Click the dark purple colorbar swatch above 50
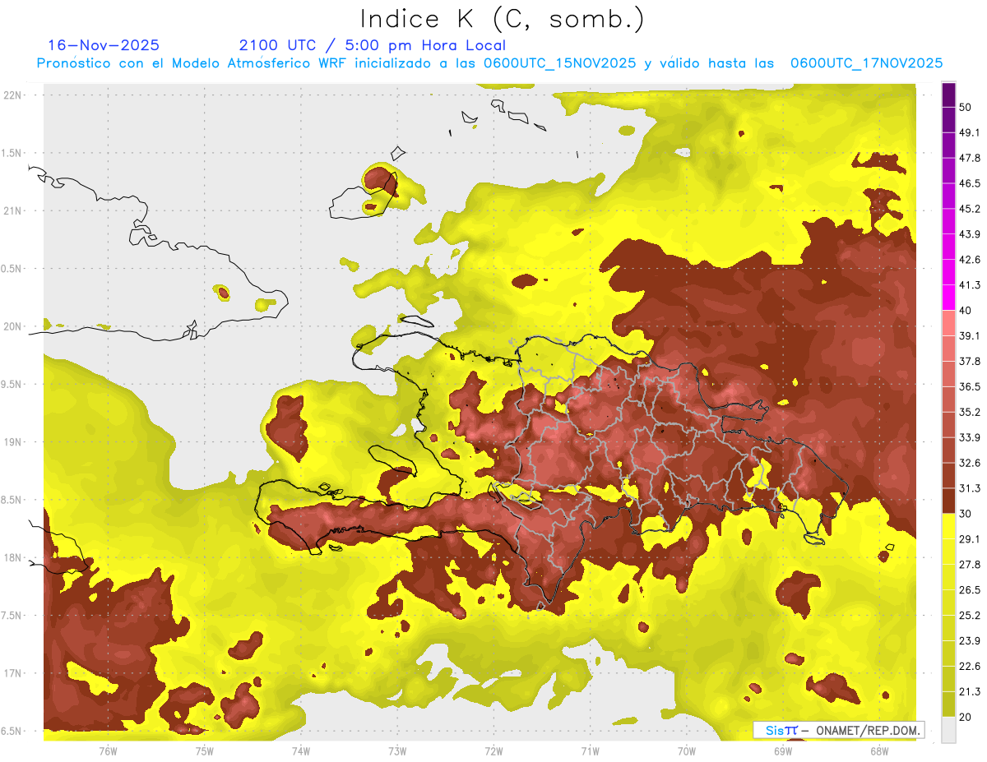987x762 pixels. tap(948, 95)
